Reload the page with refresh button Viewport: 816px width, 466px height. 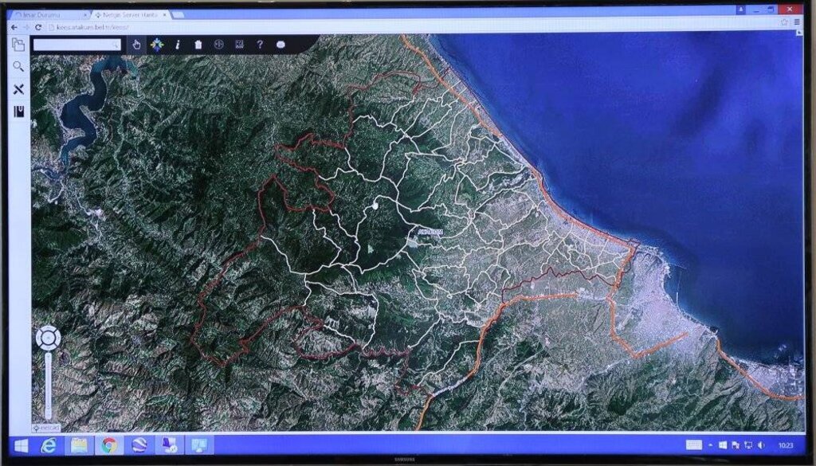pyautogui.click(x=38, y=27)
